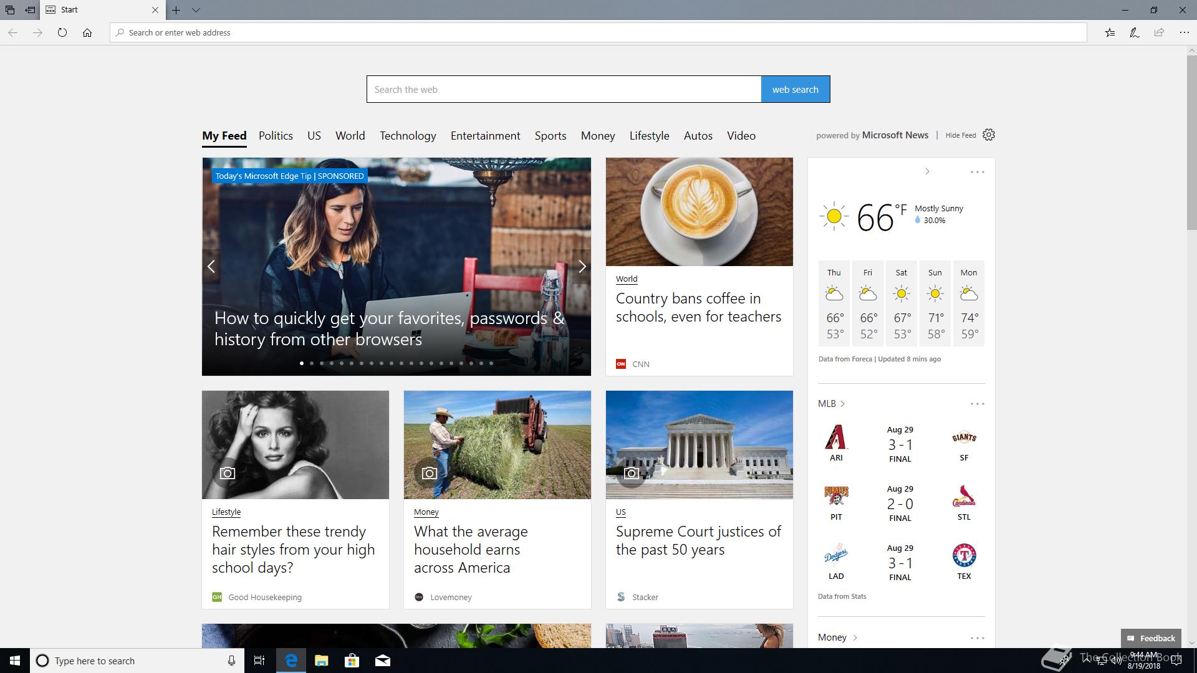Expand the Money section chevron
Image resolution: width=1197 pixels, height=673 pixels.
[x=855, y=637]
